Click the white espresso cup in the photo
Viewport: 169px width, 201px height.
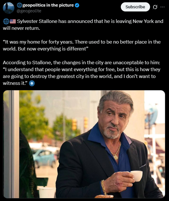[x=137, y=176]
